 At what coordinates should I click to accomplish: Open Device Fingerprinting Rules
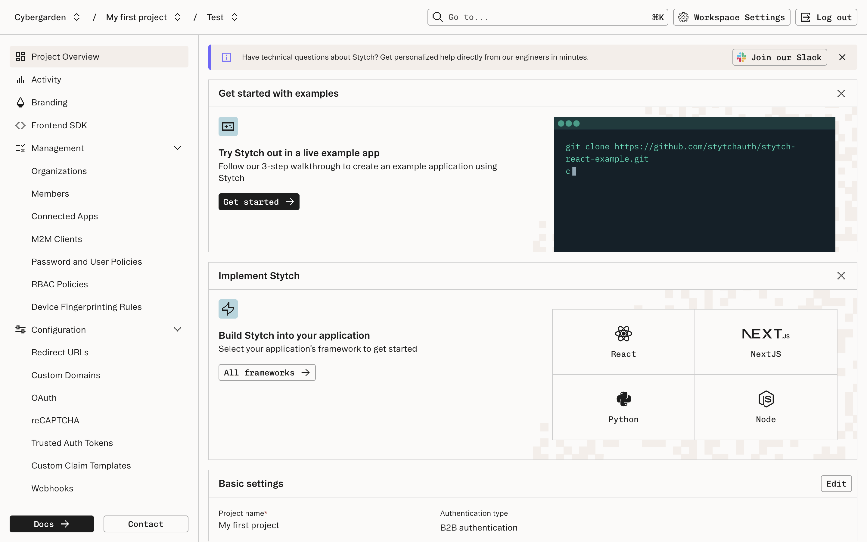coord(86,307)
